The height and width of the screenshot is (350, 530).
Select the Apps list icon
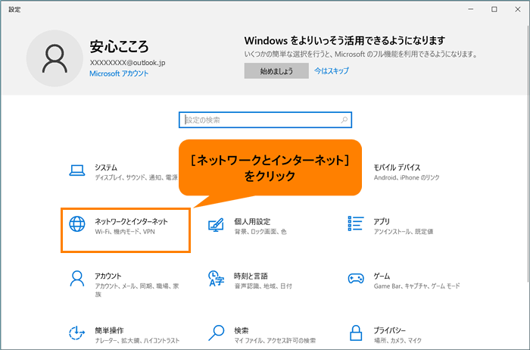pos(356,224)
